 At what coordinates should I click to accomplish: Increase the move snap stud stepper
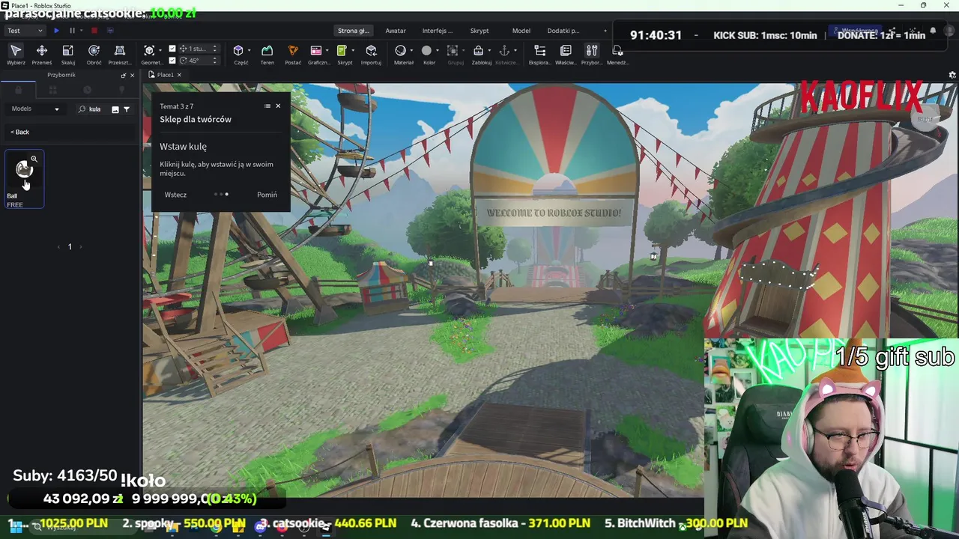coord(214,46)
